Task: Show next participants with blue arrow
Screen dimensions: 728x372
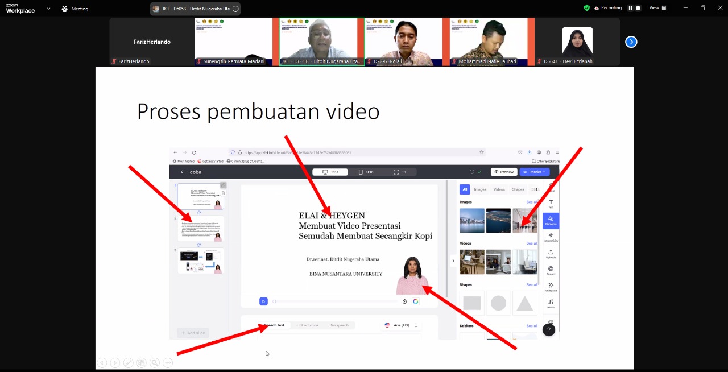Action: 631,42
